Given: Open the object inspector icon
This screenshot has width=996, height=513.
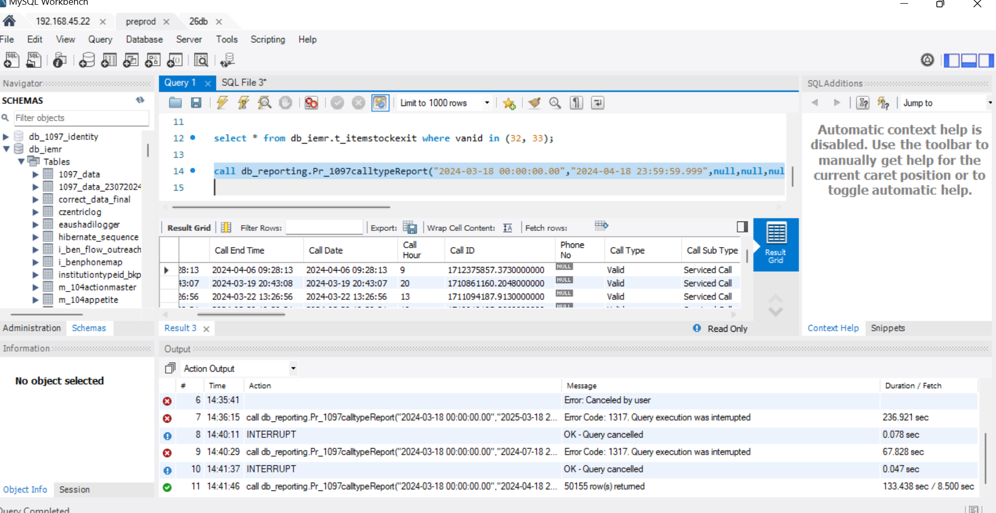Looking at the screenshot, I should pos(60,60).
